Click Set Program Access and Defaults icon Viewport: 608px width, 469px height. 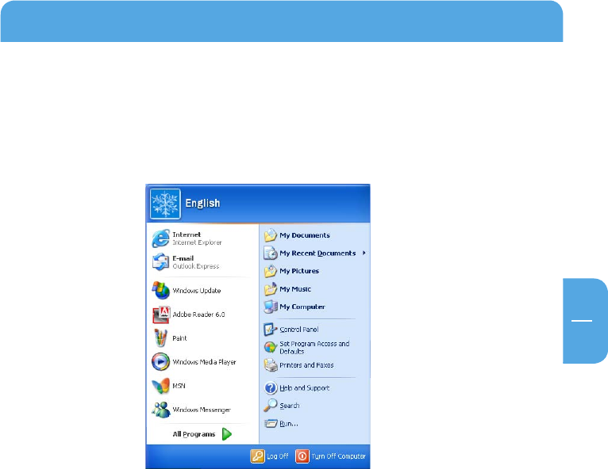(270, 347)
